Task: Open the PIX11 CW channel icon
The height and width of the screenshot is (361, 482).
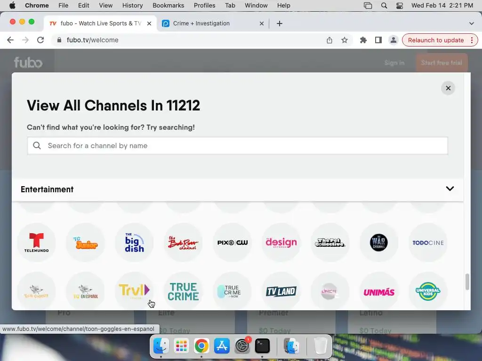Action: pos(232,243)
